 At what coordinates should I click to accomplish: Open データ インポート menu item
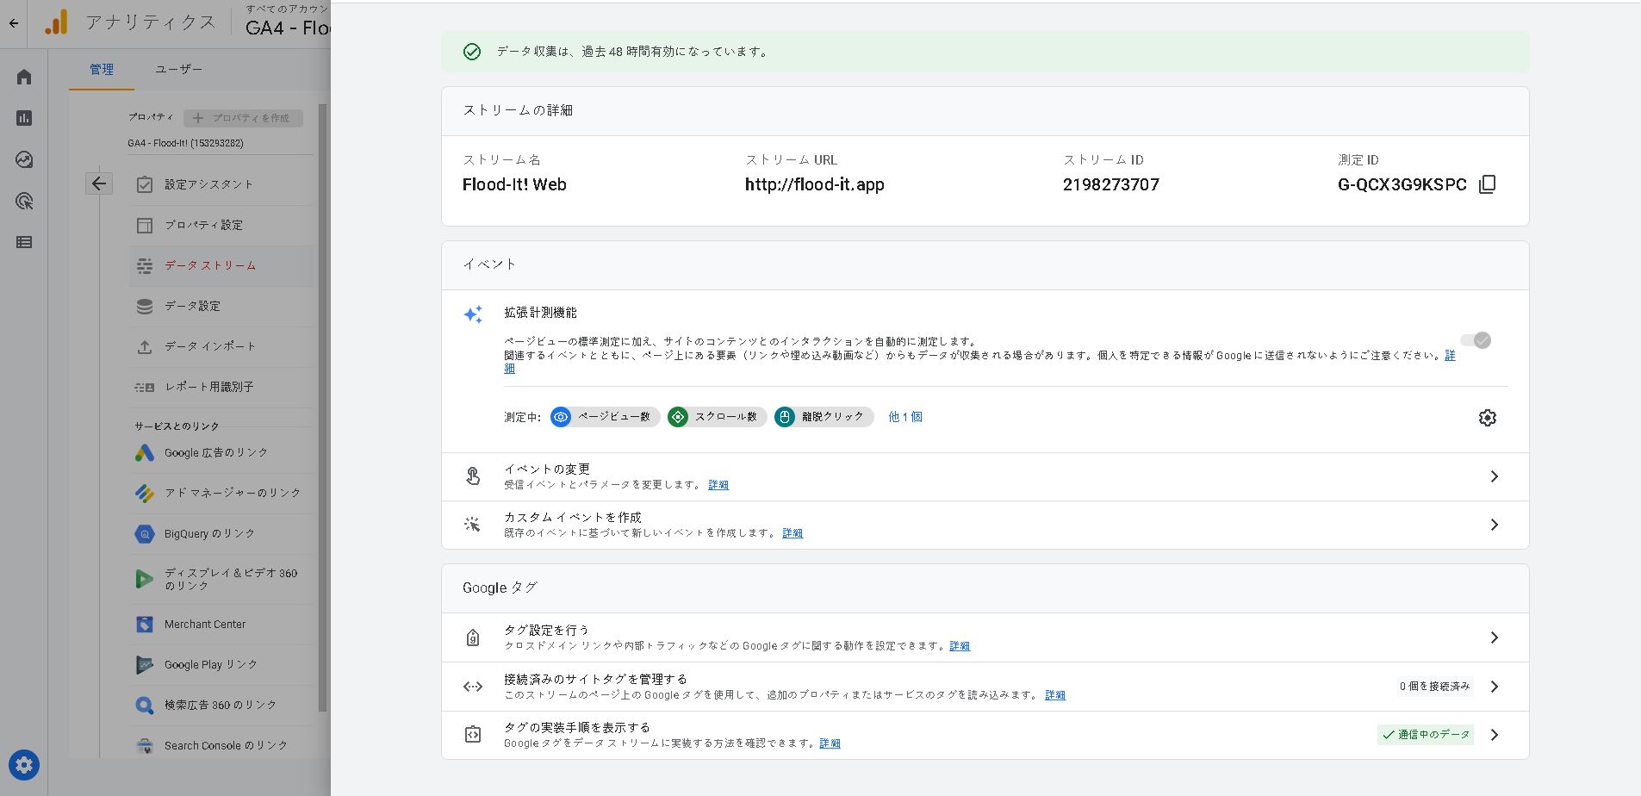(x=221, y=346)
